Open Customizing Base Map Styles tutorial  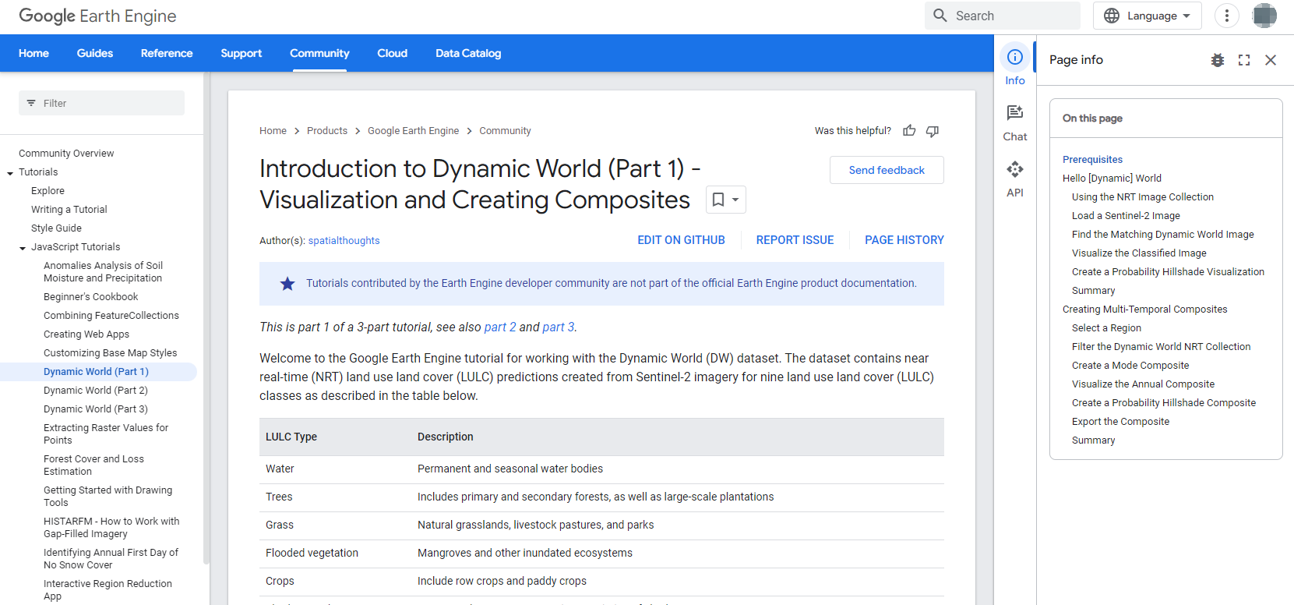click(x=110, y=353)
